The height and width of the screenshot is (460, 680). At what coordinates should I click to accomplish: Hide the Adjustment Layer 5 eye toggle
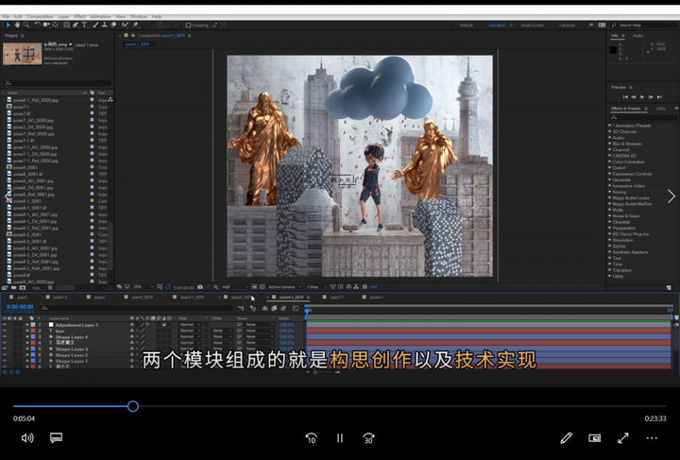pyautogui.click(x=5, y=325)
